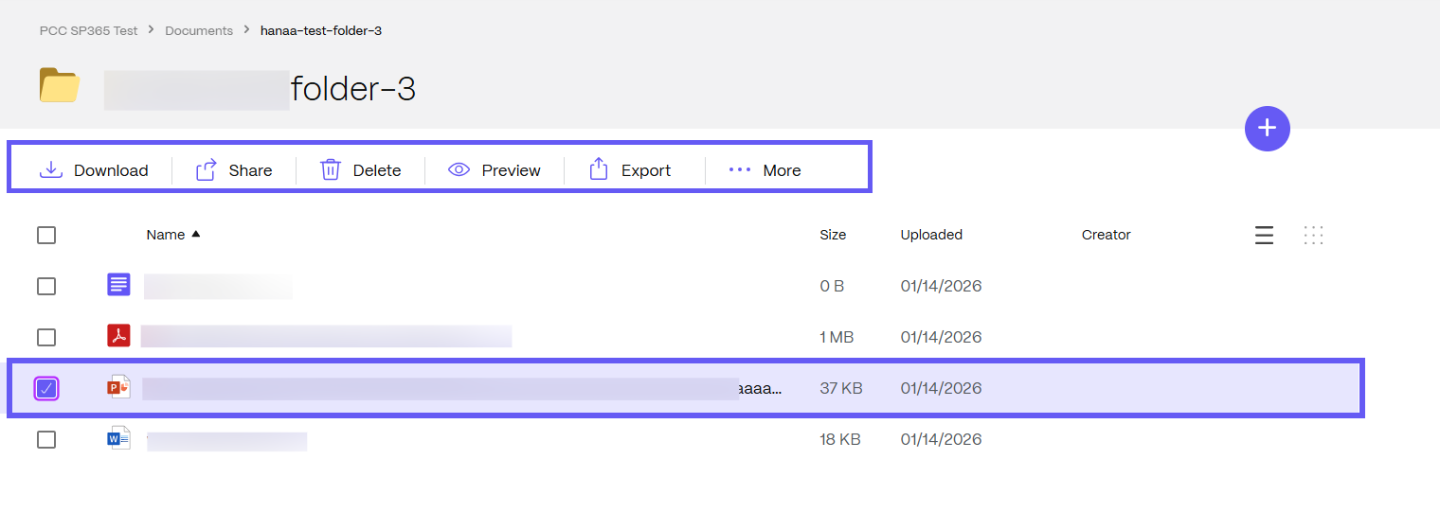Toggle the select-all checkbox in header

46,236
